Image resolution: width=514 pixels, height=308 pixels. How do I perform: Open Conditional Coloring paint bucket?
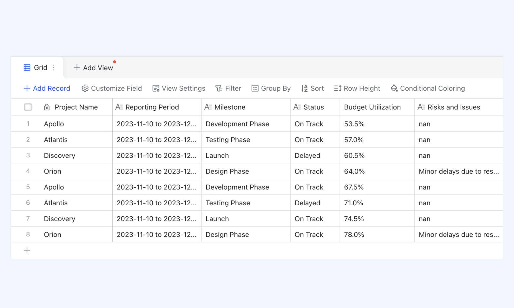[x=394, y=88]
